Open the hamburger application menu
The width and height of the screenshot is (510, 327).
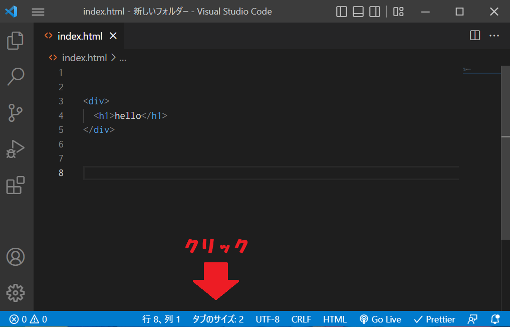point(38,12)
